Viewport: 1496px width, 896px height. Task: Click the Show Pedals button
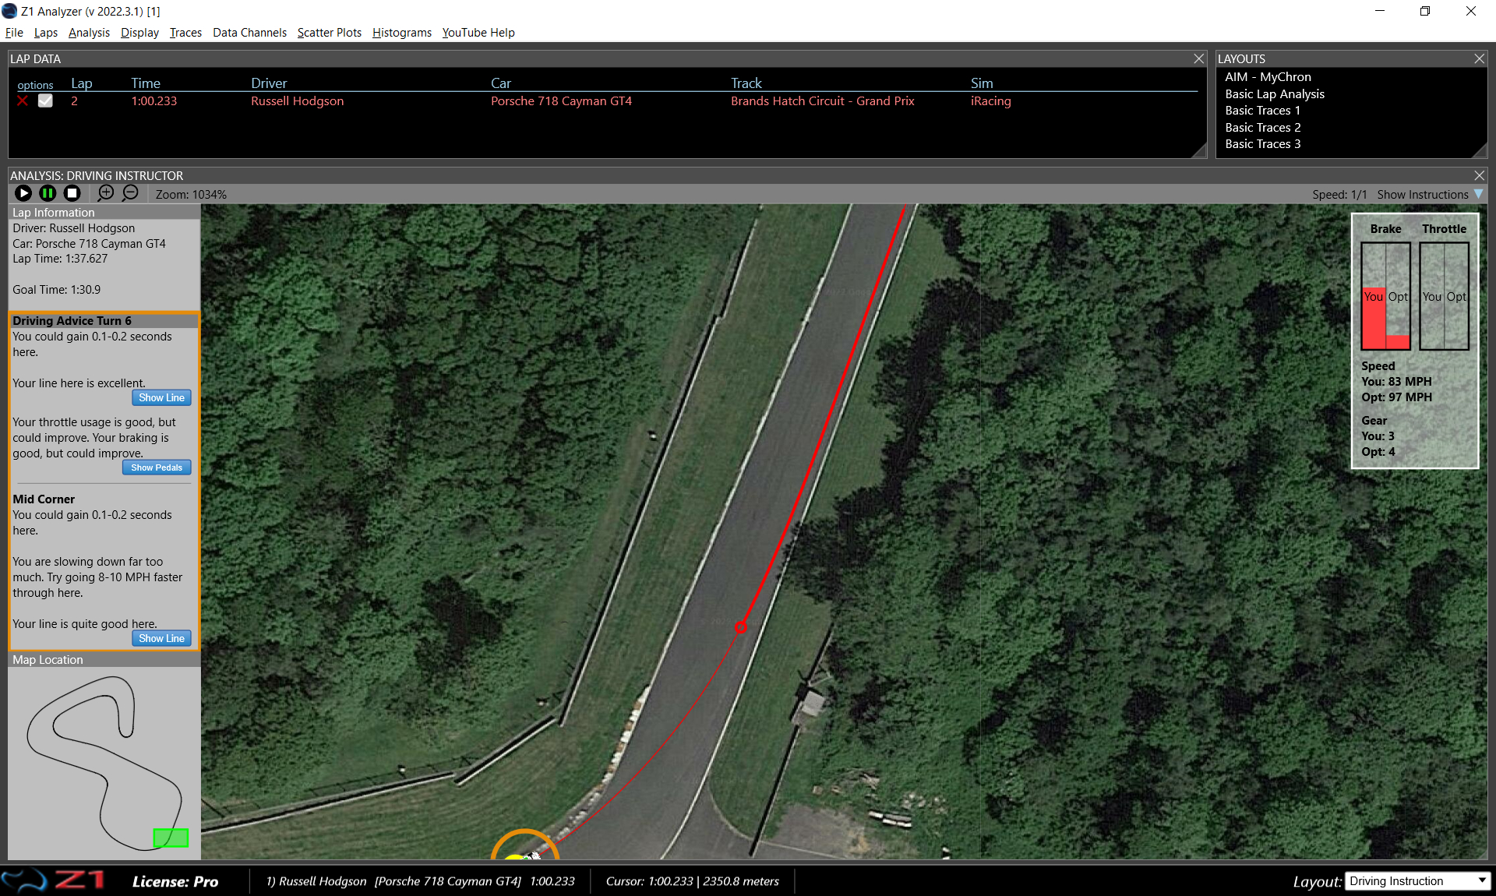click(x=157, y=467)
